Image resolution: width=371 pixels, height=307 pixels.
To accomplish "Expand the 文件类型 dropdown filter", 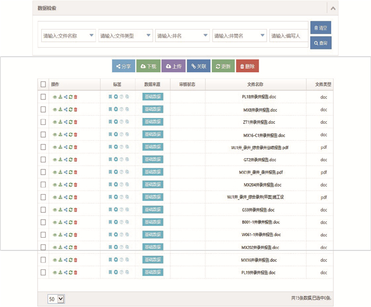I will pos(126,36).
